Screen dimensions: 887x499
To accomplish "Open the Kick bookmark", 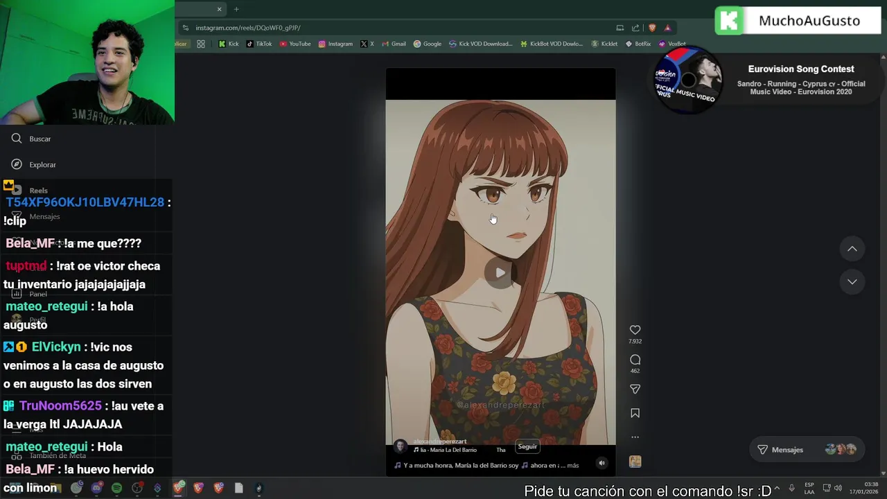I will pyautogui.click(x=229, y=44).
